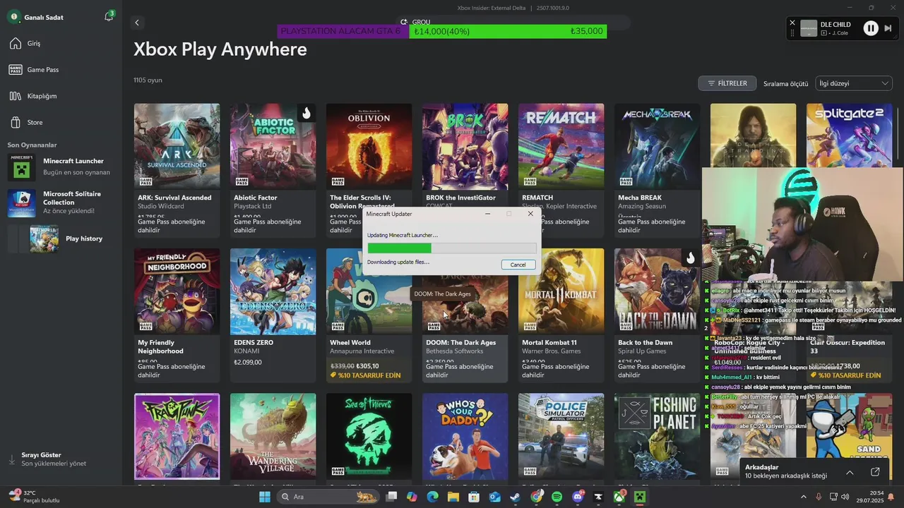Expand the İlgi düzeyi sort dropdown
The height and width of the screenshot is (508, 904).
pyautogui.click(x=854, y=83)
